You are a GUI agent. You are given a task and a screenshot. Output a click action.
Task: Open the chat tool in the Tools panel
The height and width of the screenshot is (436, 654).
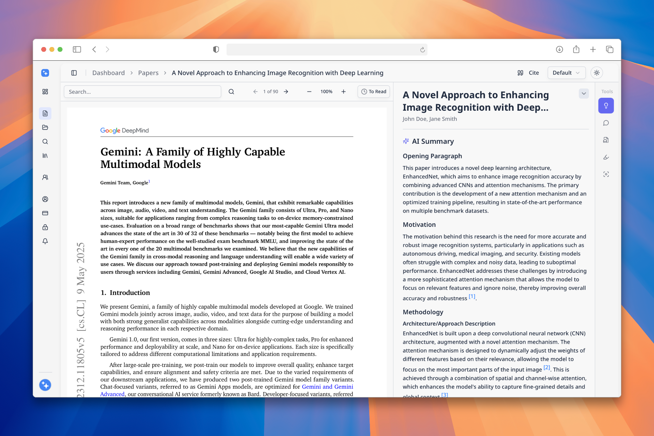point(606,123)
